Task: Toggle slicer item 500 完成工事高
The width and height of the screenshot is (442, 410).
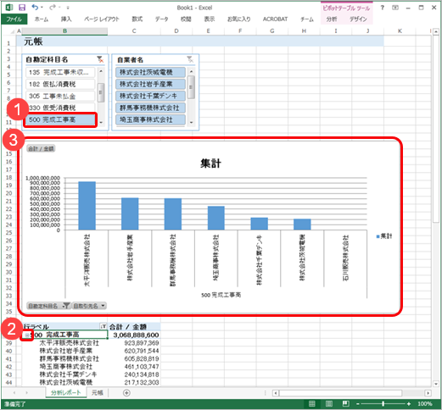Action: click(x=60, y=119)
